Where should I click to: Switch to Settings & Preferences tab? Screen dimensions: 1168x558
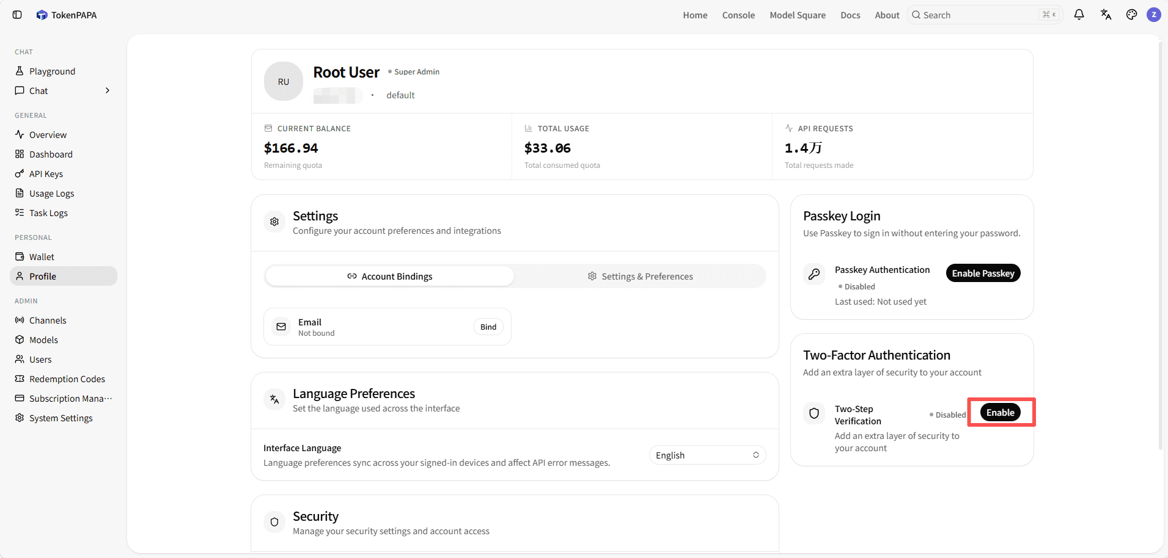(640, 276)
